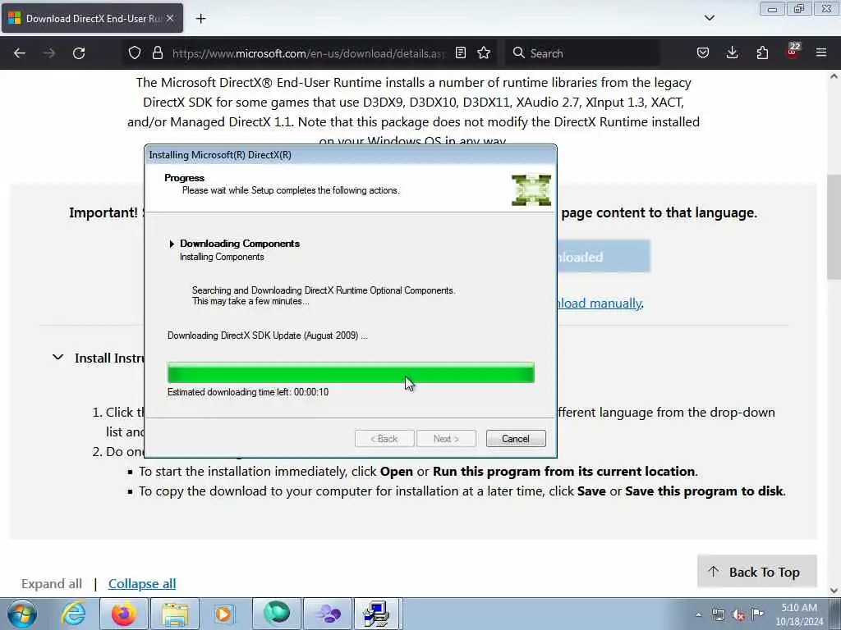Click the green download progress bar
Viewport: 841px width, 630px height.
[351, 373]
